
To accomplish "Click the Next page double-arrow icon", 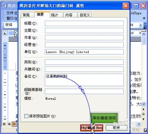I will pos(143,119).
